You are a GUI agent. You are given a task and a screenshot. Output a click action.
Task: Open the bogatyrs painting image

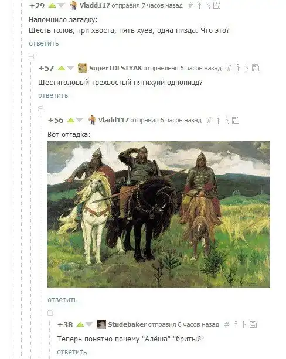[x=158, y=214]
